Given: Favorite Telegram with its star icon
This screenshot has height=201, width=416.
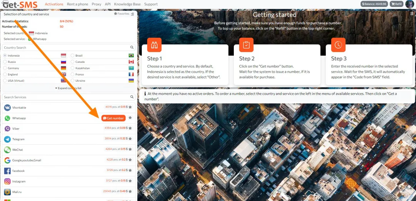Looking at the screenshot, I should pyautogui.click(x=130, y=139).
